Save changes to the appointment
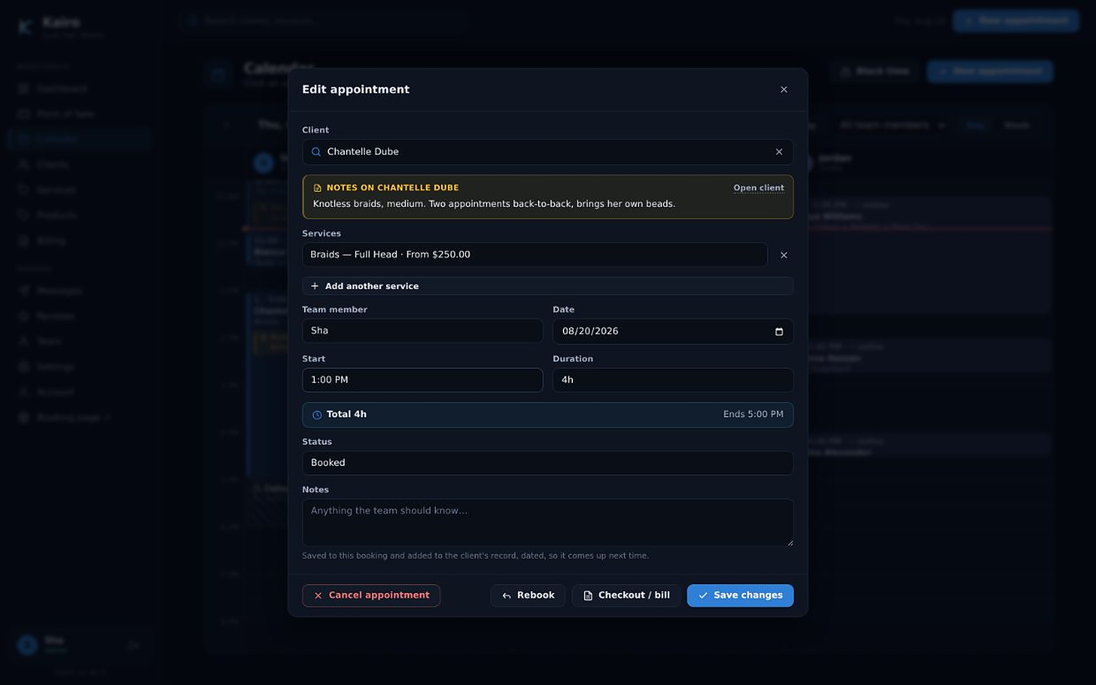1096x685 pixels. 740,596
